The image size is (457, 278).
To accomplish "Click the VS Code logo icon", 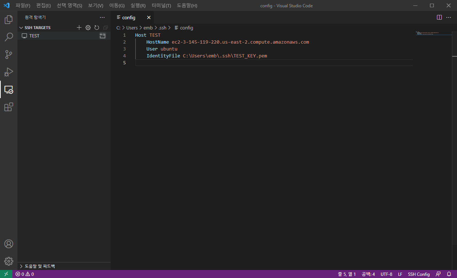I will (x=6, y=5).
